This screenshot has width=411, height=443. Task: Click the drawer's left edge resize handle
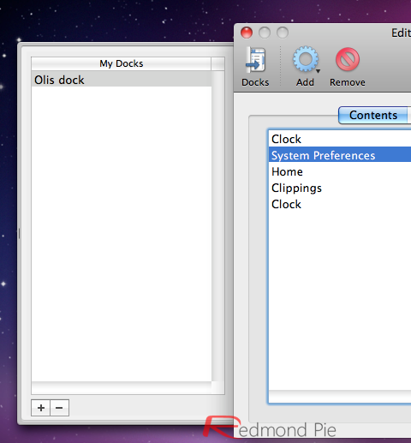pos(19,234)
